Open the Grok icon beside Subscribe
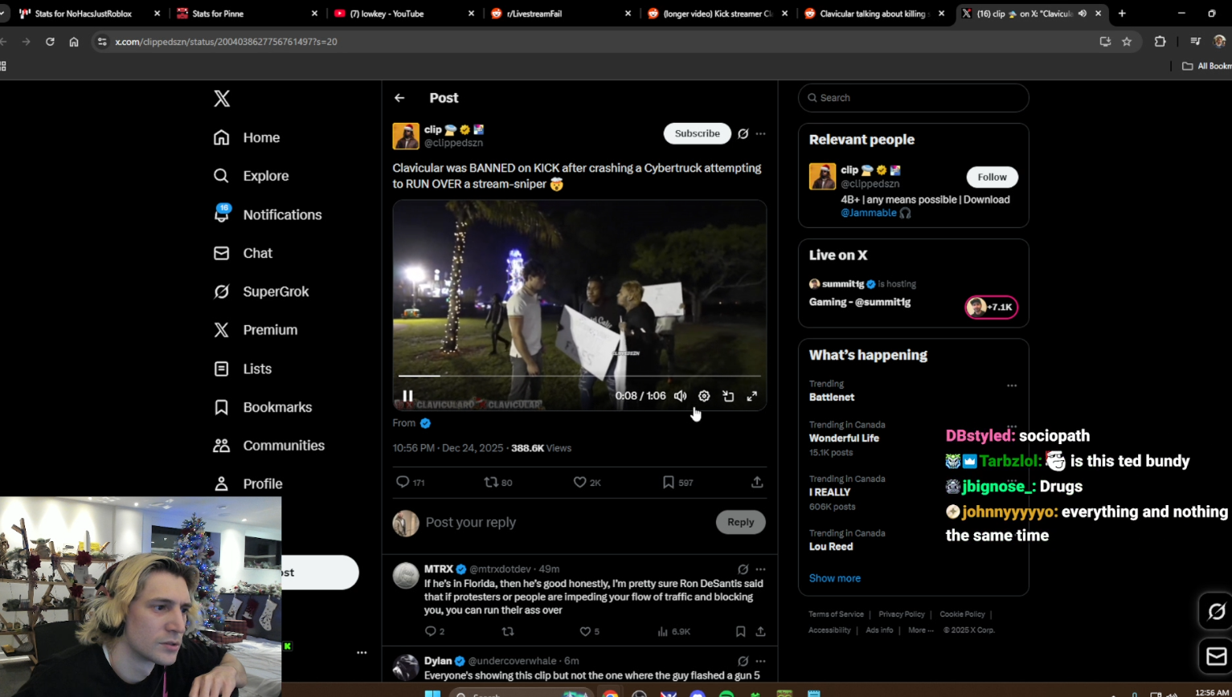The image size is (1232, 697). coord(743,133)
